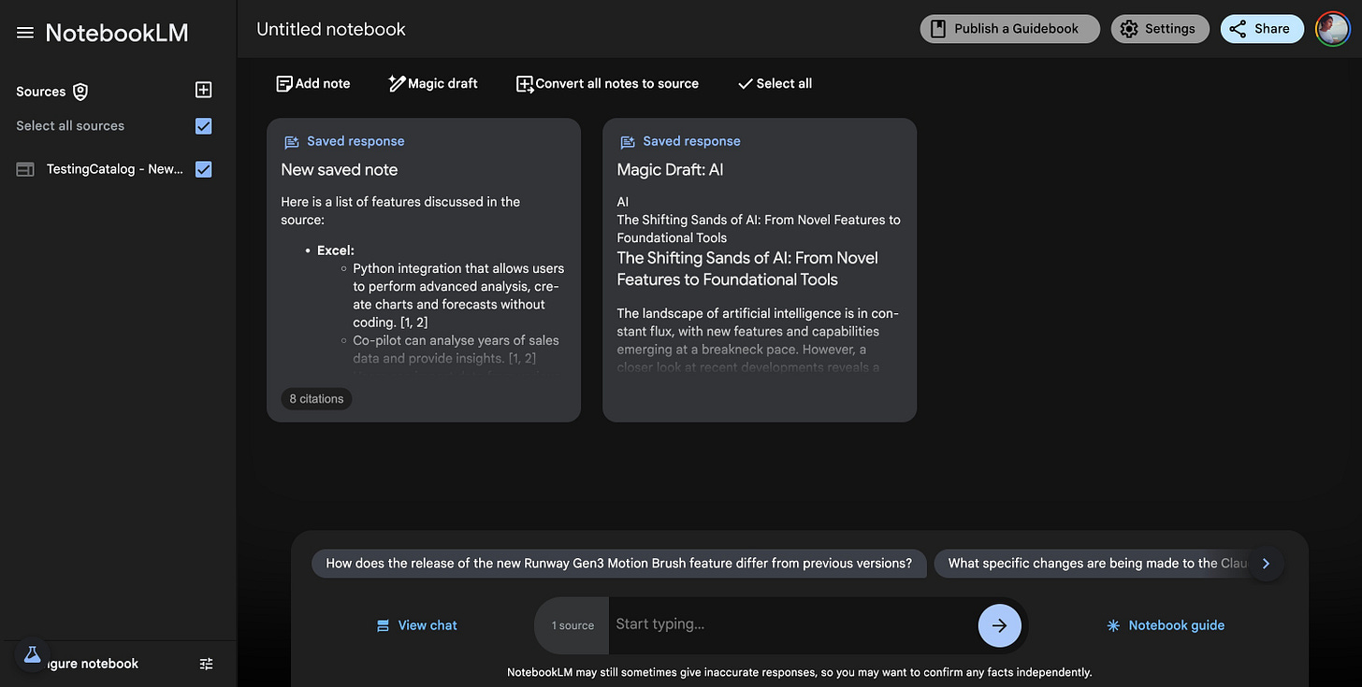The image size is (1362, 687).
Task: Click the Untitled notebook title
Action: click(x=331, y=29)
